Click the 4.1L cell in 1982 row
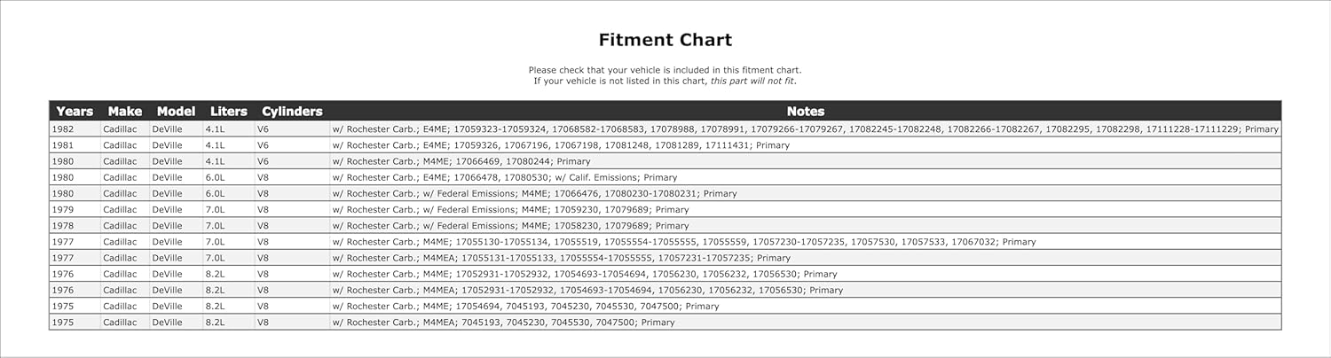Image resolution: width=1331 pixels, height=358 pixels. pos(216,129)
